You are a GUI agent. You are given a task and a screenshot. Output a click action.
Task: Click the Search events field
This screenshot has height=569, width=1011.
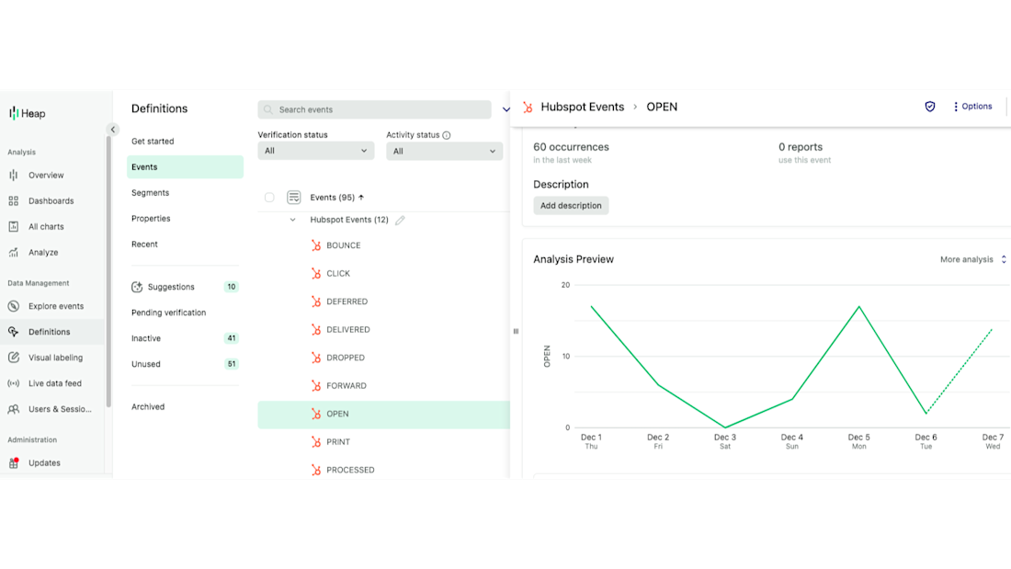[x=375, y=109]
